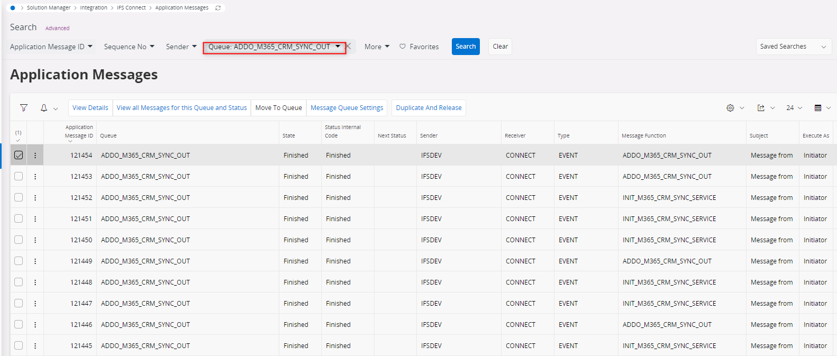
Task: Click Duplicate And Release button
Action: [x=429, y=108]
